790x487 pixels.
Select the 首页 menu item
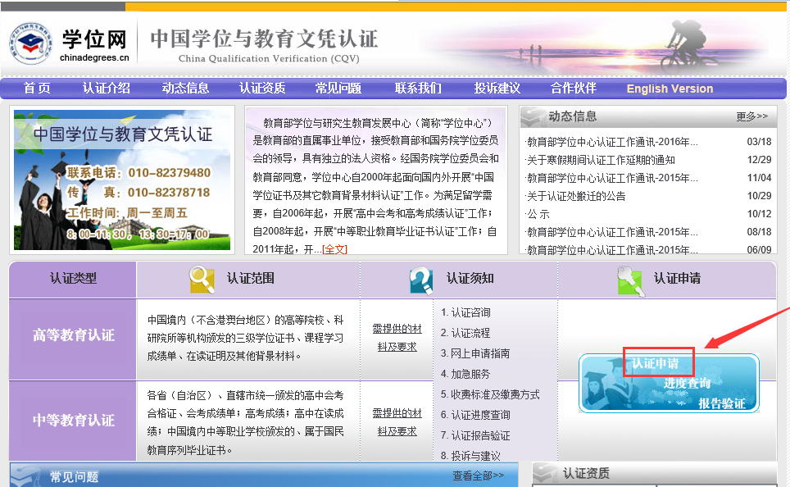35,89
